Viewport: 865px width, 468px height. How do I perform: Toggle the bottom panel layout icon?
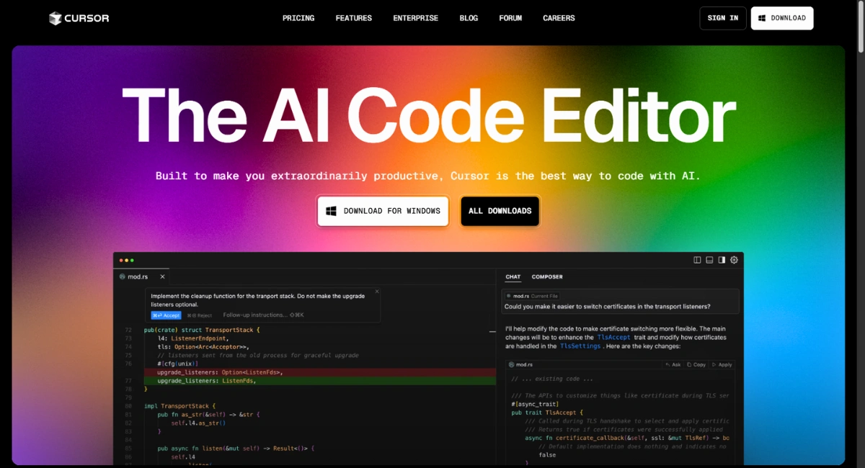(x=709, y=260)
